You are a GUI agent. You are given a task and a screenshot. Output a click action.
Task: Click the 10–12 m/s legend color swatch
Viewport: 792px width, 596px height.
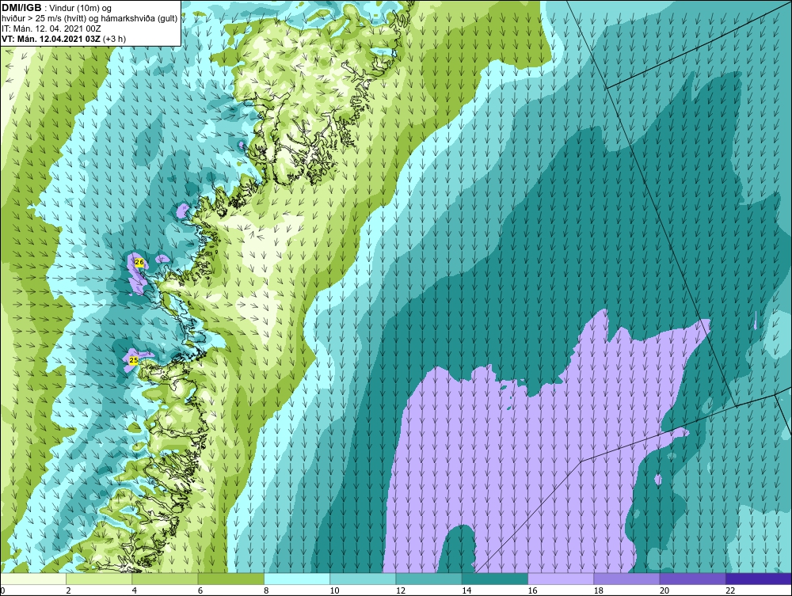[x=363, y=579]
